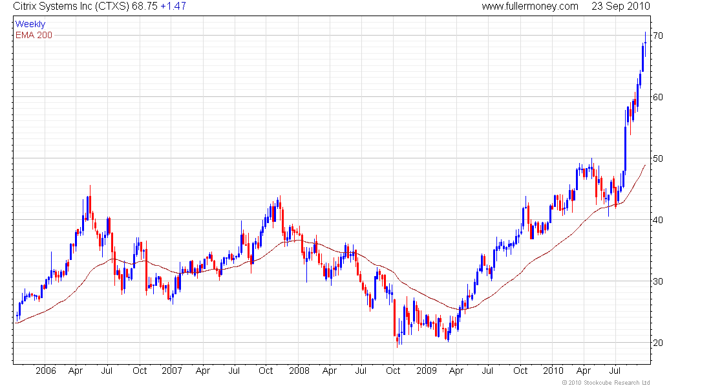Click the 'Oct' label before 2007
Image resolution: width=711 pixels, height=388 pixels.
pos(140,371)
